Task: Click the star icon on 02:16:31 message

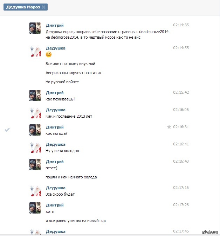Action: [x=169, y=127]
